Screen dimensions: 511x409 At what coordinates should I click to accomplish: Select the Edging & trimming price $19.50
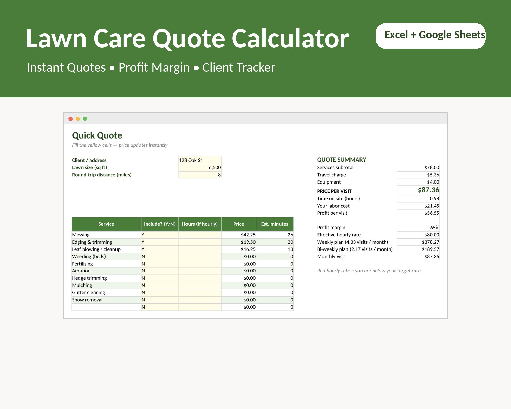coord(239,242)
